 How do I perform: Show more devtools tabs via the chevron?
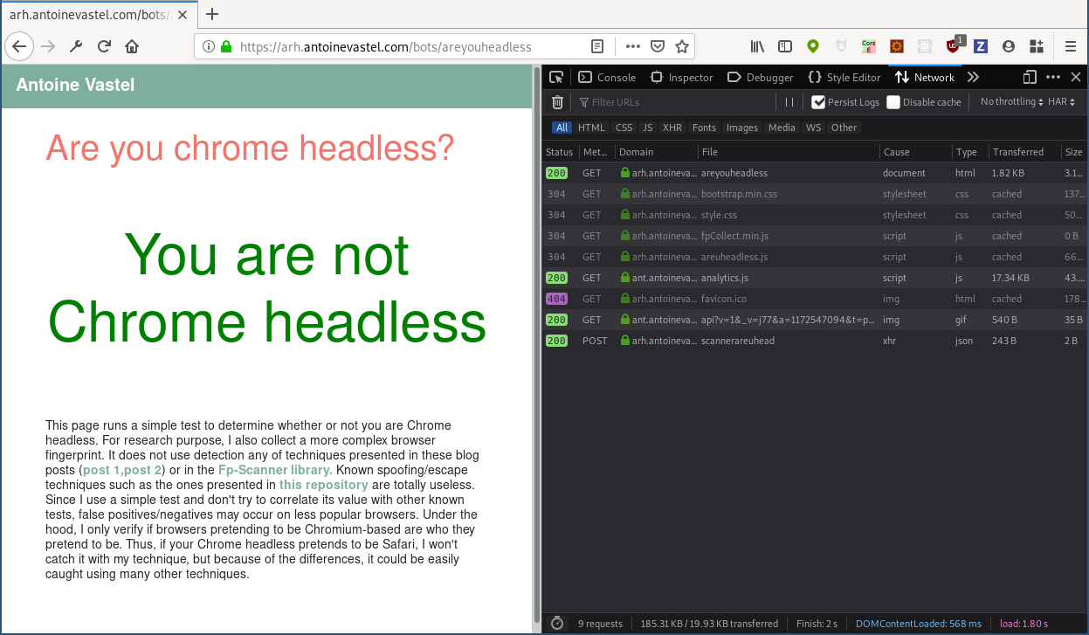(x=973, y=78)
